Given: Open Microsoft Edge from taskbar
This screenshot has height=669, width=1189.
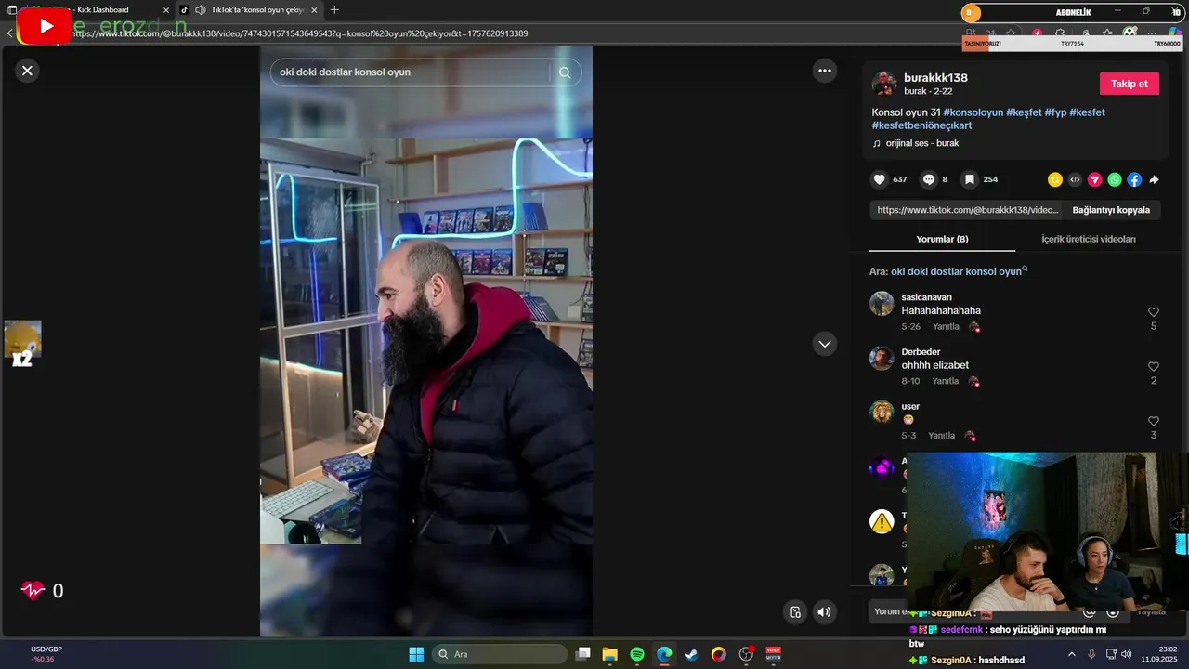Looking at the screenshot, I should [x=664, y=654].
